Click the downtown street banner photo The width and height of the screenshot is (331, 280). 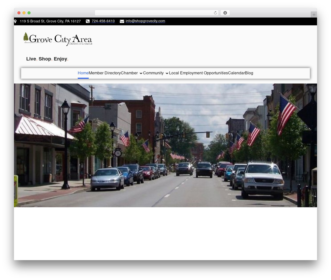(165, 145)
